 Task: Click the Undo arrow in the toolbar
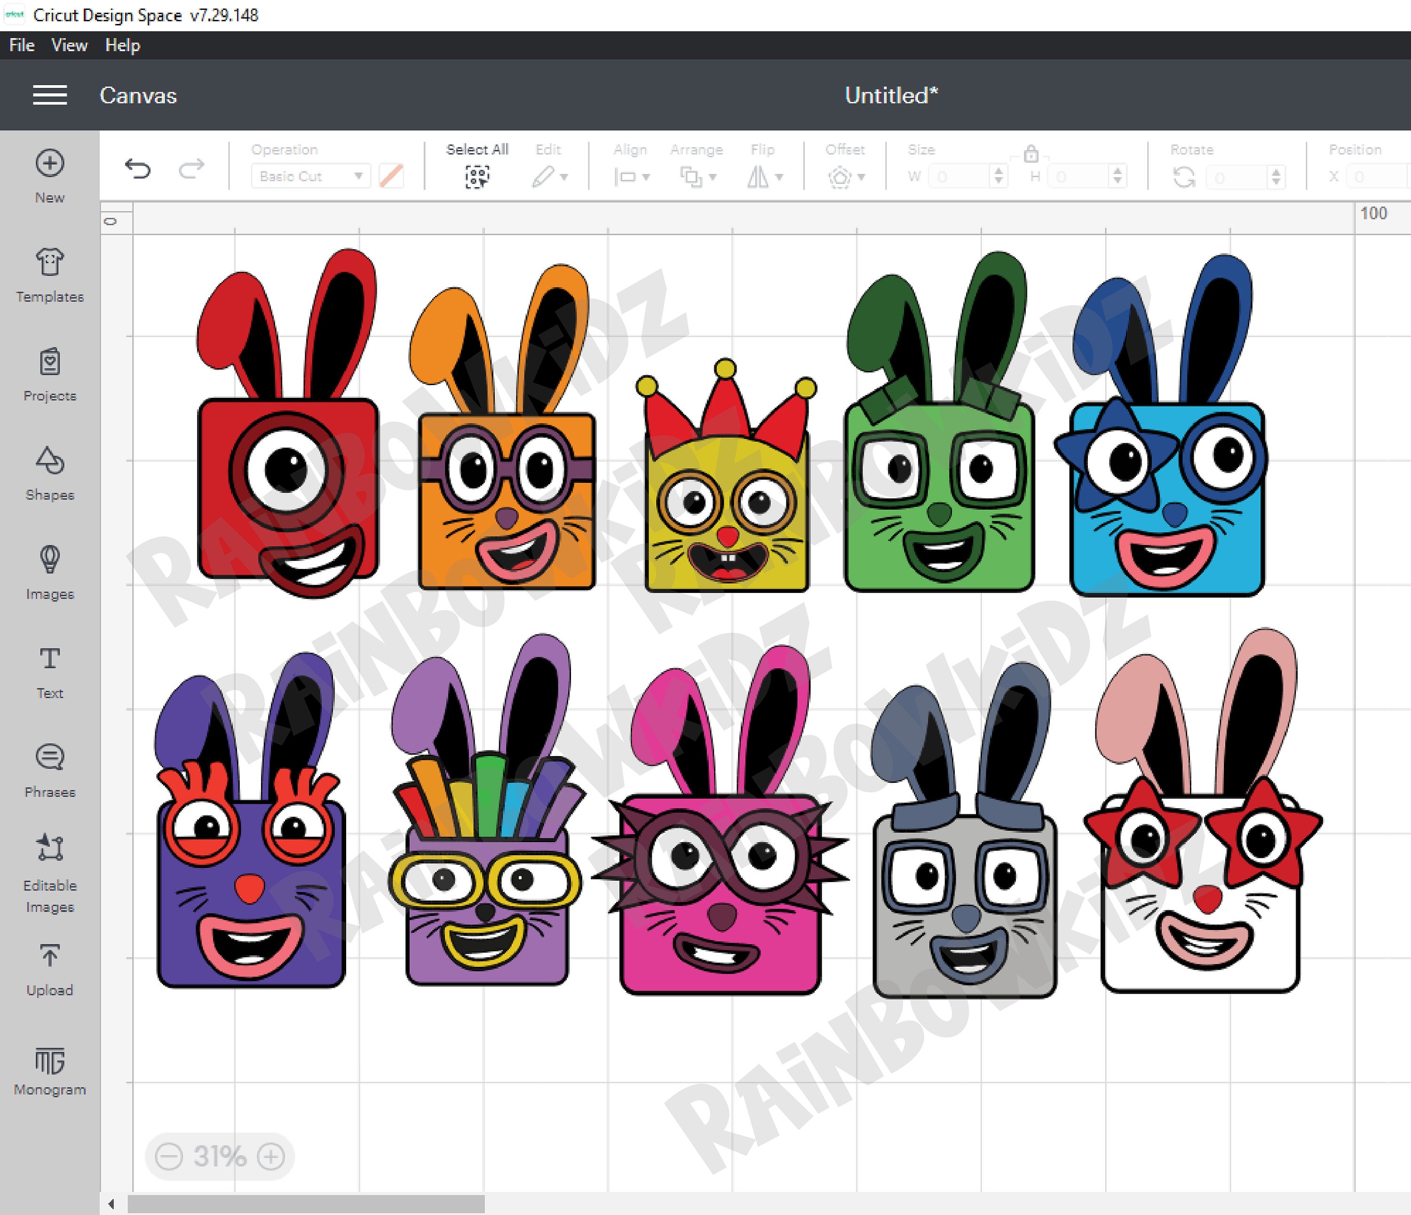pos(138,169)
